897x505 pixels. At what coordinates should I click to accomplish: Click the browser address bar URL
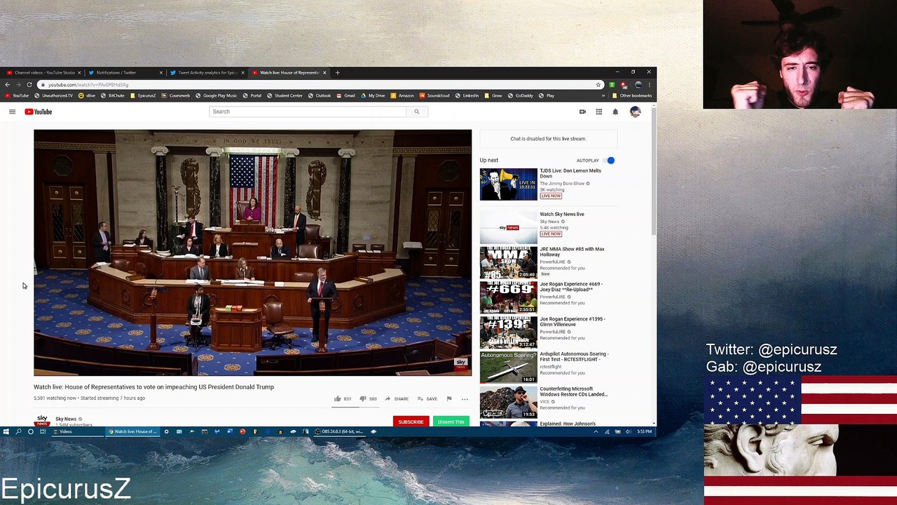(x=88, y=85)
